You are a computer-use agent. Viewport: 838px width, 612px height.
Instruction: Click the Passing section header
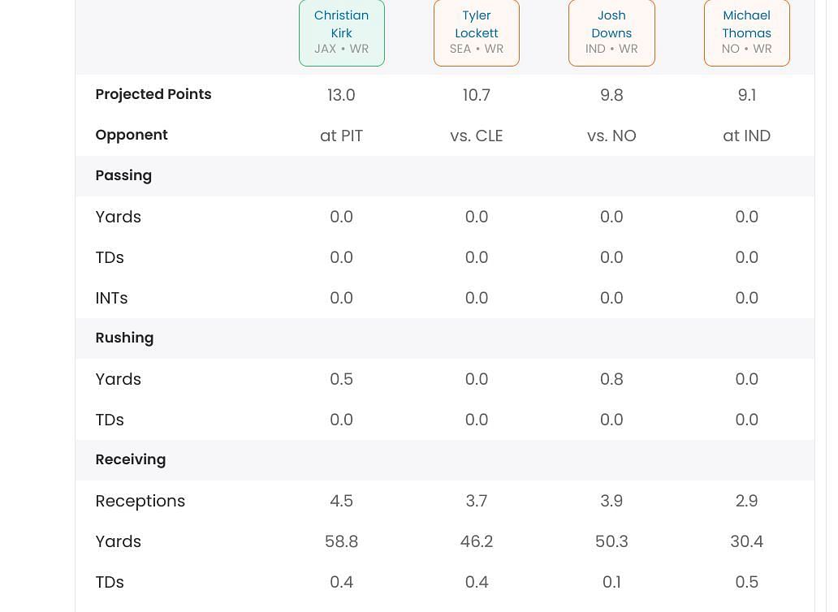point(123,175)
